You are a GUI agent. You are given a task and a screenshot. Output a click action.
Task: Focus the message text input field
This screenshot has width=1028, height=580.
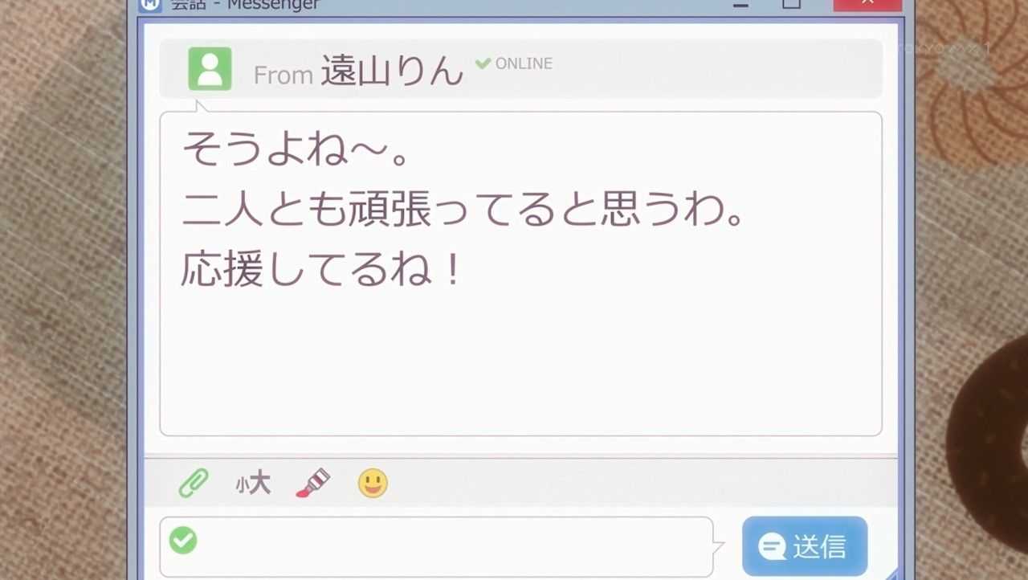[x=437, y=546]
